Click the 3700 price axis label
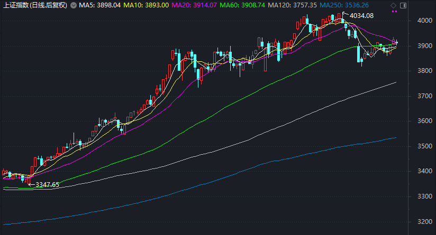The image size is (436, 235). coord(424,96)
